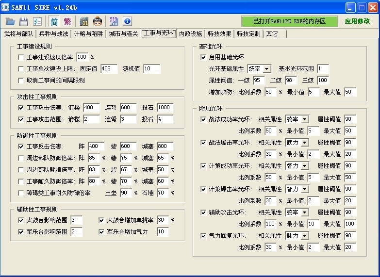Click the open file folder icon
This screenshot has height=277, width=380.
pyautogui.click(x=10, y=21)
